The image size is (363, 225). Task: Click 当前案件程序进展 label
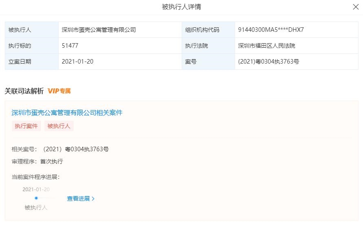point(36,177)
